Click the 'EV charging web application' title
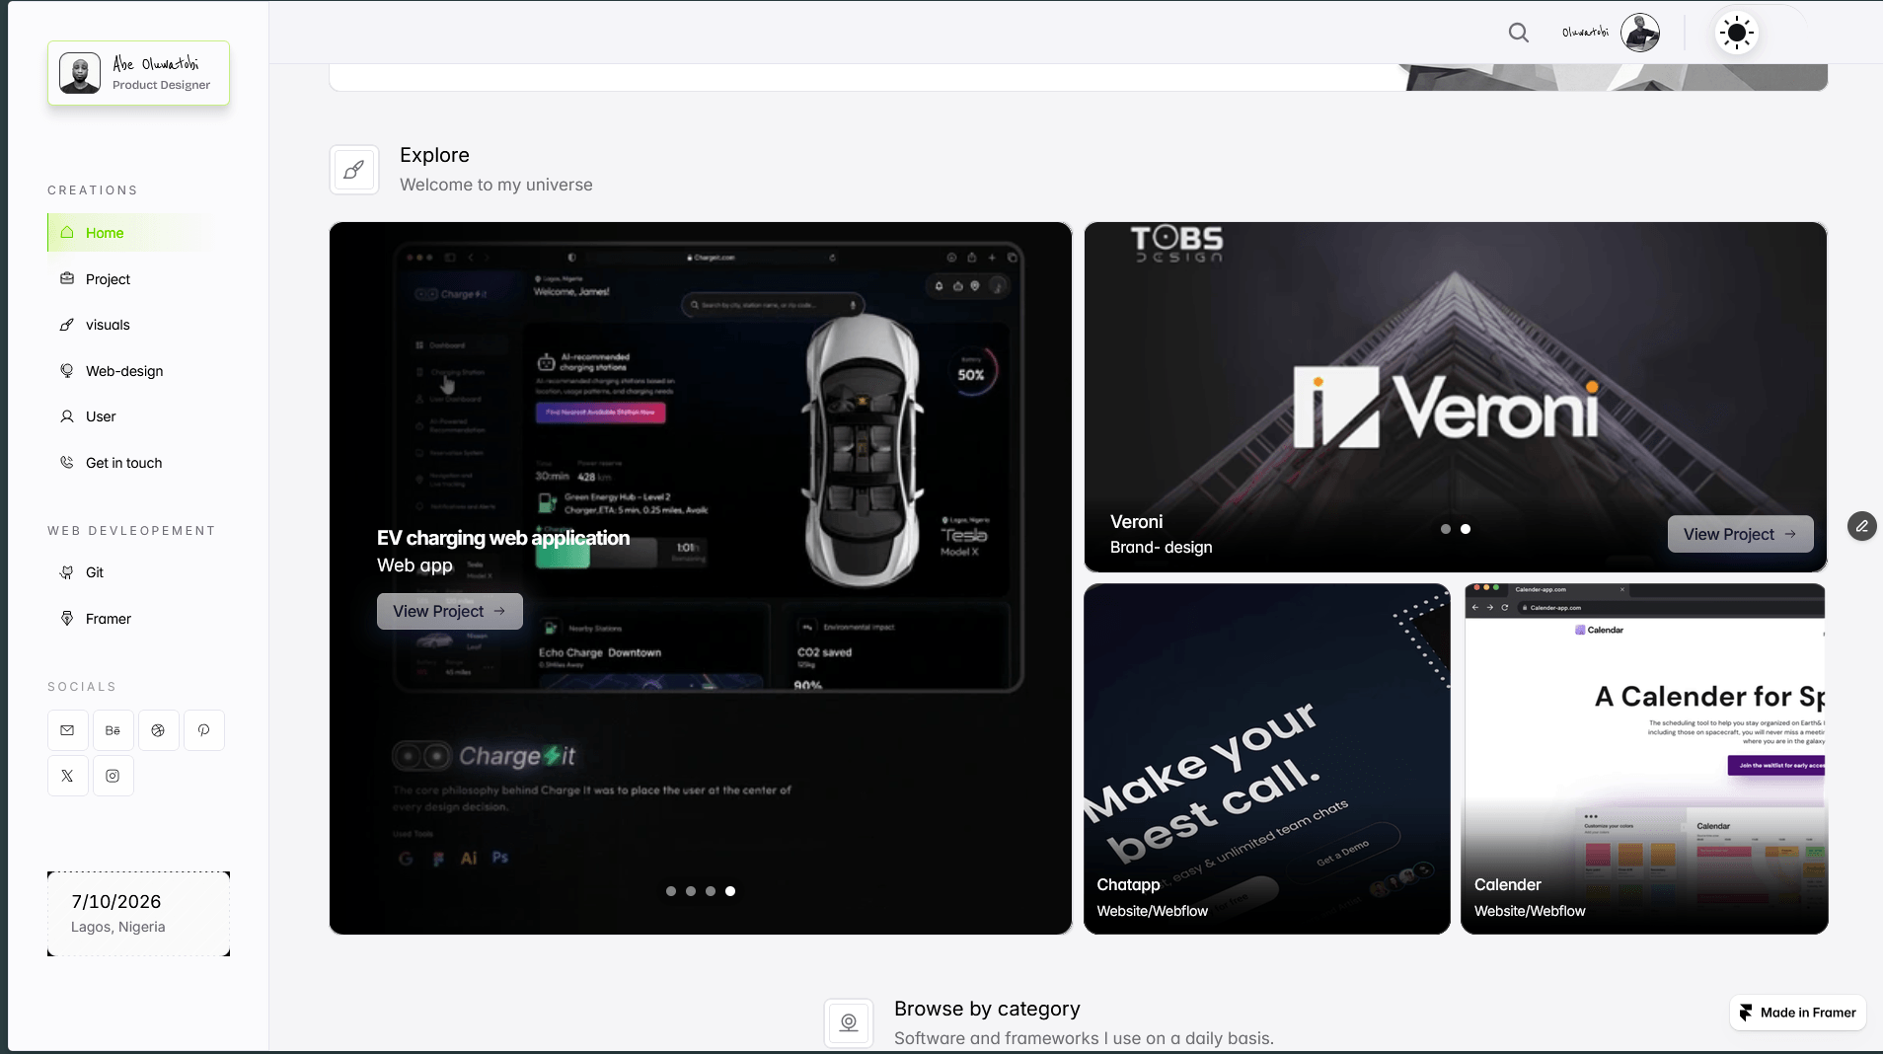Viewport: 1883px width, 1054px height. pos(503,538)
